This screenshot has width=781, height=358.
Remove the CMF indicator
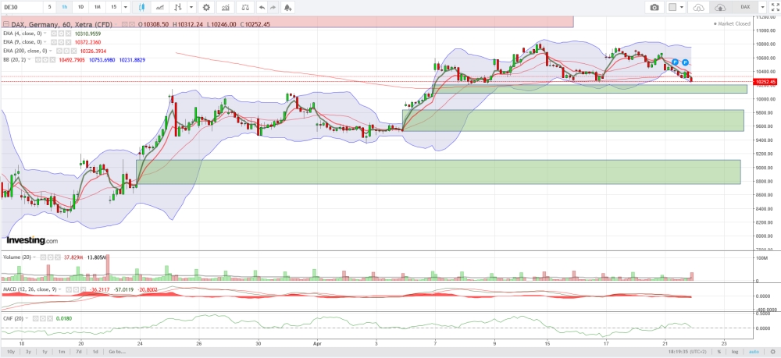50,318
